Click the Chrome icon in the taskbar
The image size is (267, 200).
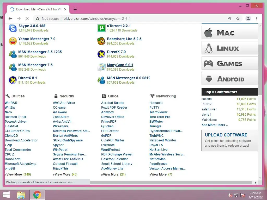click(x=37, y=195)
